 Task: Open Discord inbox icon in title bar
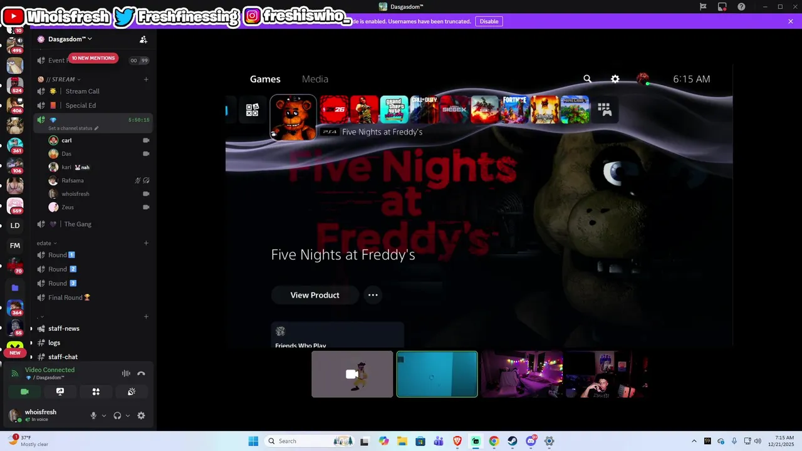tap(722, 7)
